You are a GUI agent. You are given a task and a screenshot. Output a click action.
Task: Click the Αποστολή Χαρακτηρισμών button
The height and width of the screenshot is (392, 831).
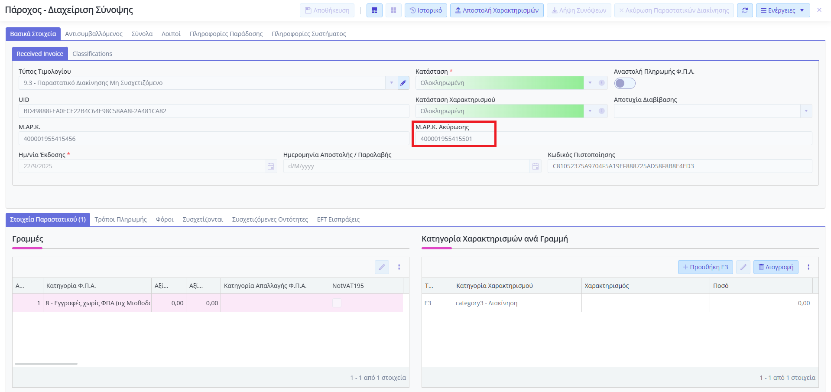(497, 10)
